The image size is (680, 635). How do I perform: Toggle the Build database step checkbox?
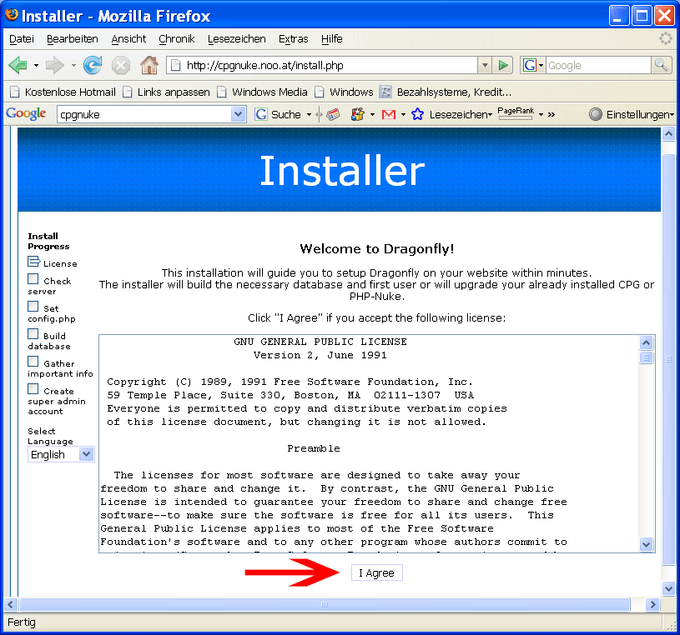(x=33, y=334)
